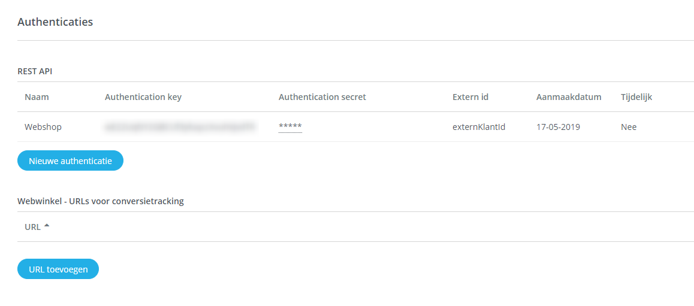Click the externKlantId value

[x=479, y=127]
